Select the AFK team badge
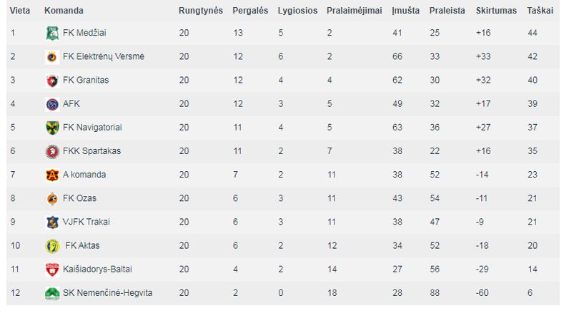Screen dimensions: 564x313 [x=52, y=104]
